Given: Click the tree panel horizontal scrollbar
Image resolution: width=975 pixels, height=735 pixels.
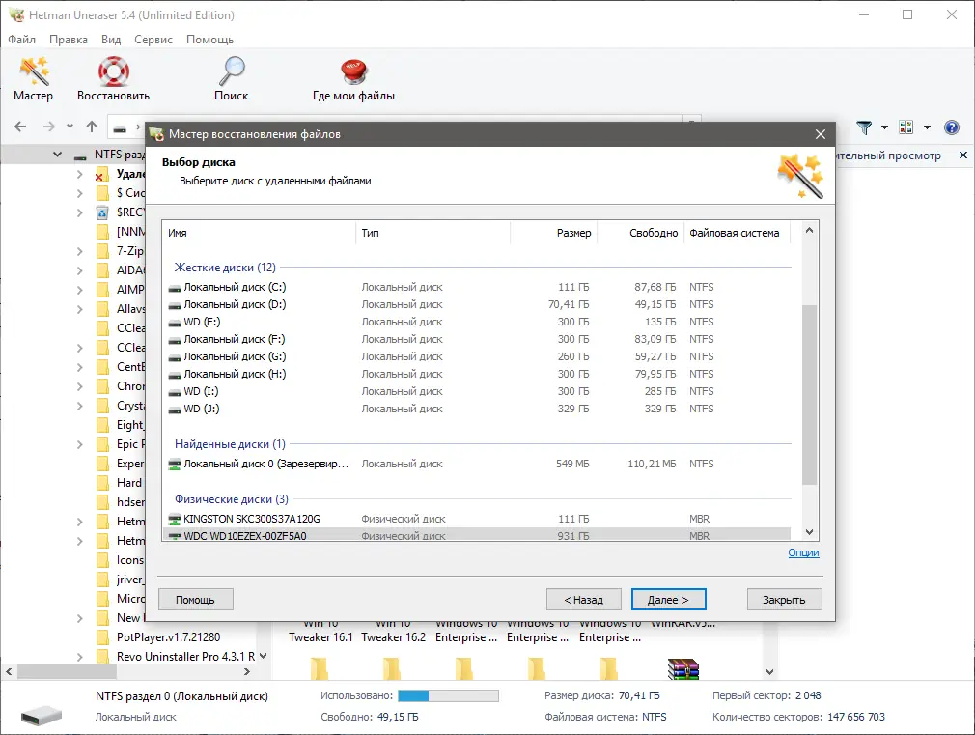Looking at the screenshot, I should [x=67, y=672].
